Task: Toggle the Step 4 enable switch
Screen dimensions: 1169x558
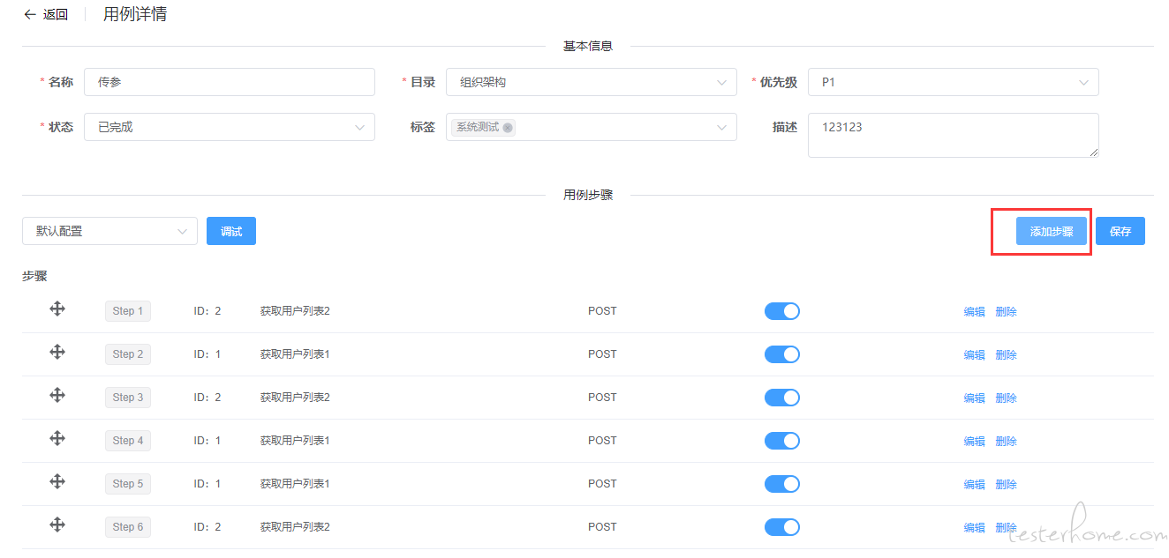Action: (782, 441)
